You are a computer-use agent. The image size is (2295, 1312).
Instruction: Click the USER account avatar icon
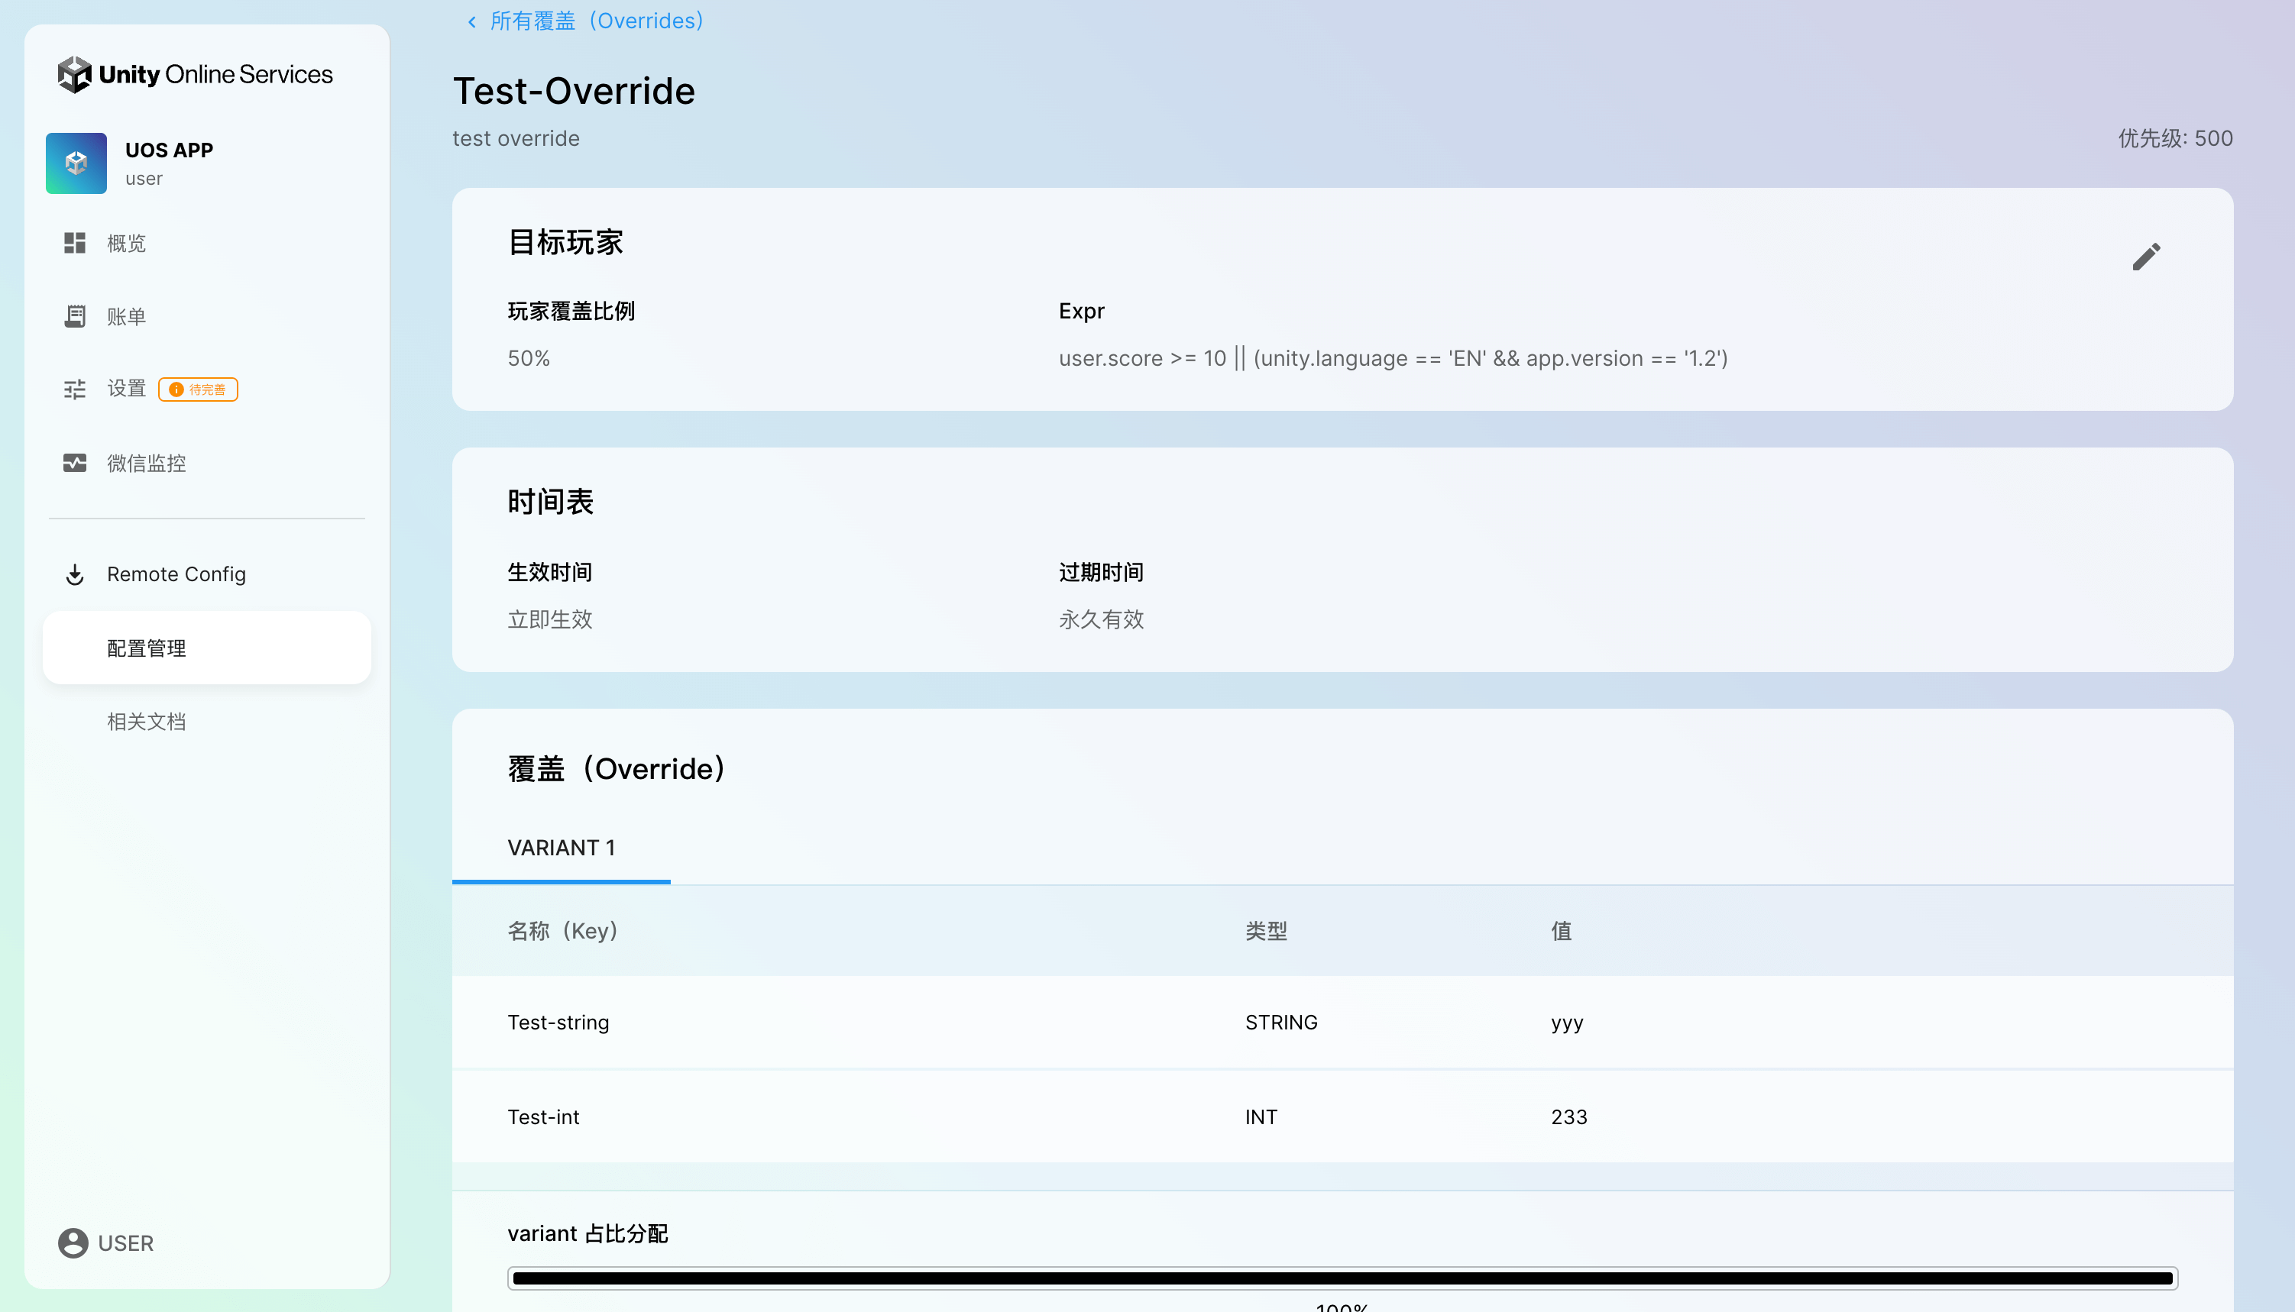(73, 1243)
